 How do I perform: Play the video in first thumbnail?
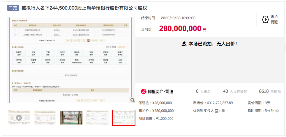tap(19, 118)
